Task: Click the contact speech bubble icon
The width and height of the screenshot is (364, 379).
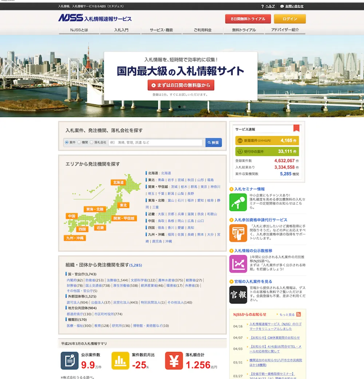Action: (x=282, y=7)
